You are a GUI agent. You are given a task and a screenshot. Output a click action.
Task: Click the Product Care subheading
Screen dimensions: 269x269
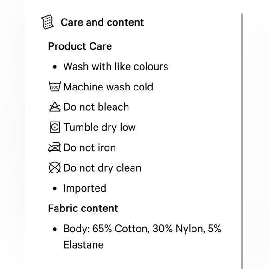80,46
